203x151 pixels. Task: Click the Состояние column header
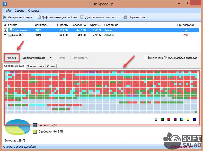click(138, 25)
